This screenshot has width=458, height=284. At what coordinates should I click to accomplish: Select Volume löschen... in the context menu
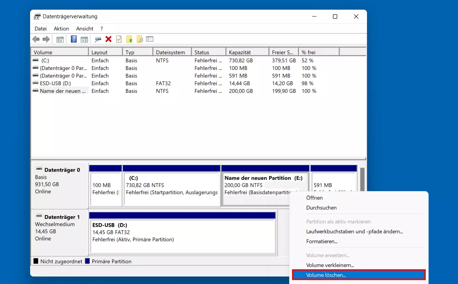359,275
